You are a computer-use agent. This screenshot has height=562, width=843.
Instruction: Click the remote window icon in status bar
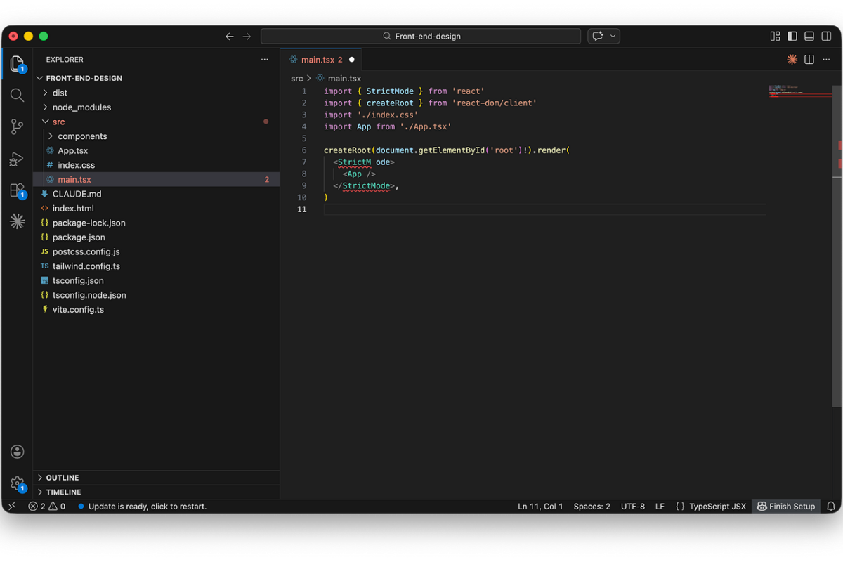pos(12,506)
